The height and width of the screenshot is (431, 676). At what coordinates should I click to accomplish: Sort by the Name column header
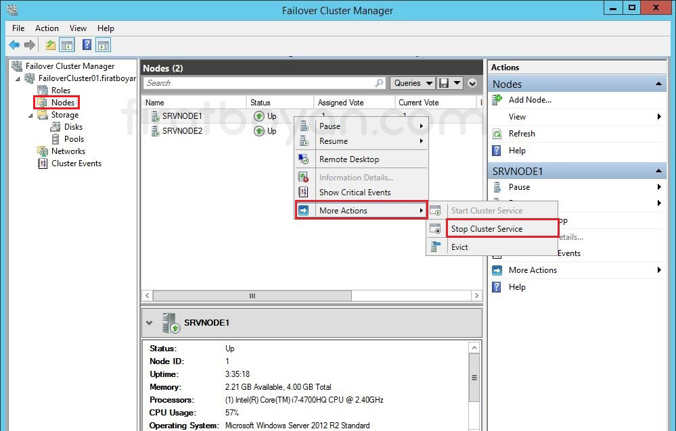[x=194, y=103]
